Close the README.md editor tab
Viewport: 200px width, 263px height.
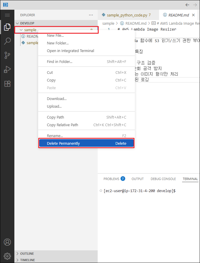(x=193, y=15)
